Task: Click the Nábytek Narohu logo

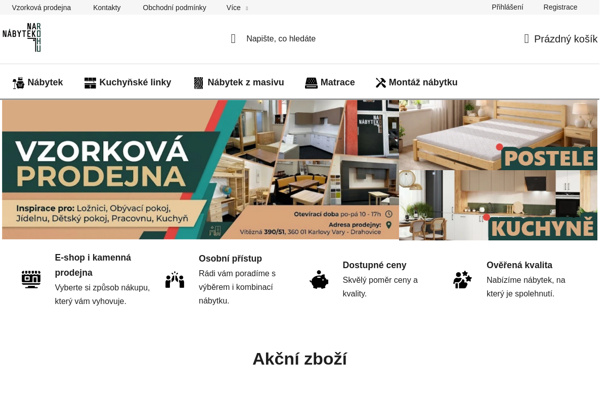Action: point(22,37)
